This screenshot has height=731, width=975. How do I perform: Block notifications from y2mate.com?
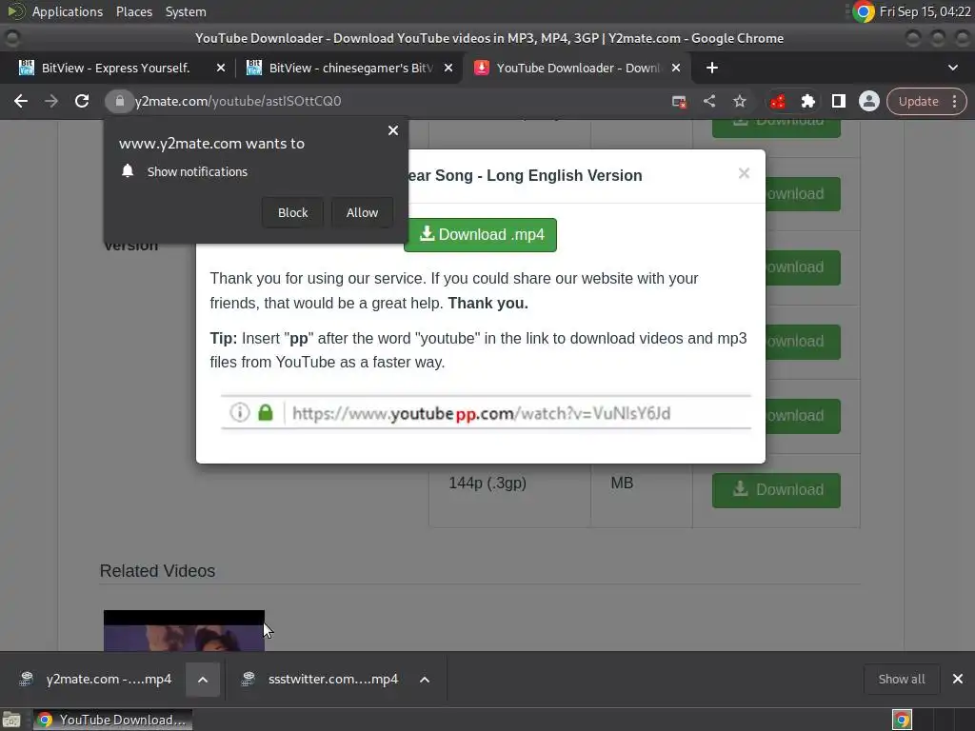click(293, 212)
